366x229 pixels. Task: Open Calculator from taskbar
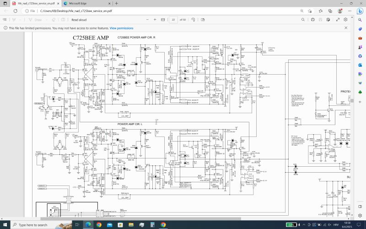pos(152,225)
